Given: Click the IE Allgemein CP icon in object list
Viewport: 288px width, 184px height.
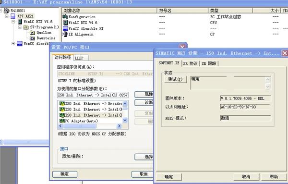Looking at the screenshot, I should click(x=65, y=34).
